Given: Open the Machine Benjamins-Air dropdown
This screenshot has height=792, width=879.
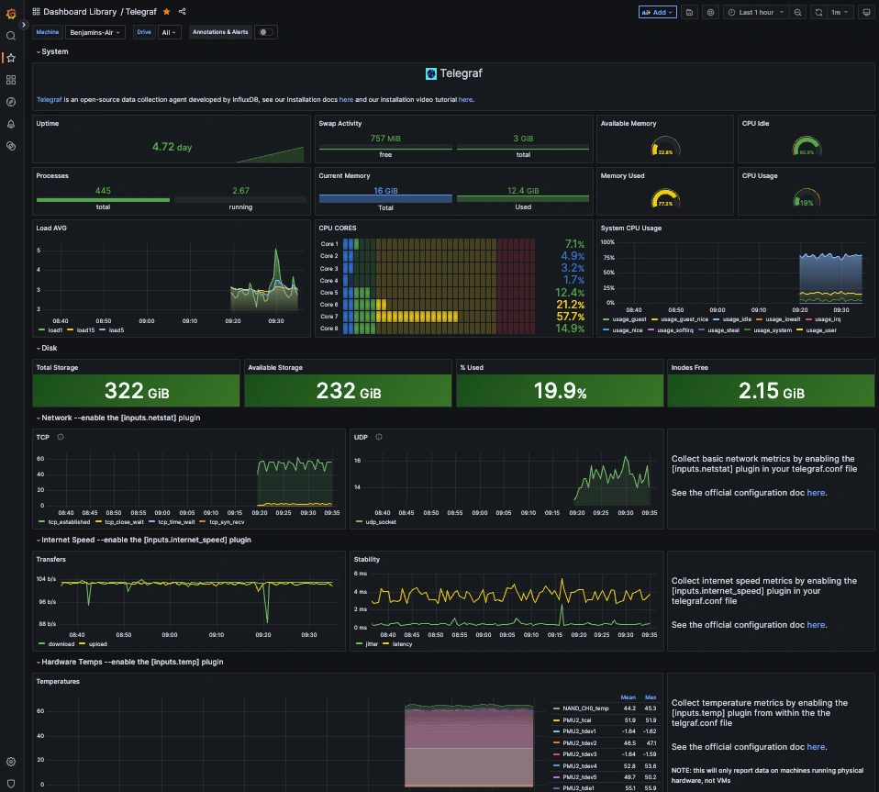Looking at the screenshot, I should [x=95, y=32].
